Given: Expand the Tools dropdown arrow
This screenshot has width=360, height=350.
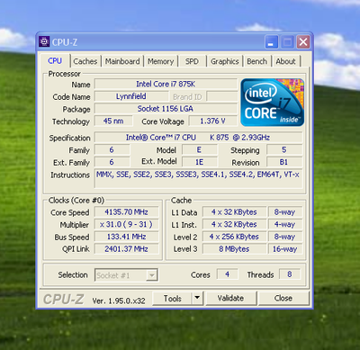Looking at the screenshot, I should click(x=197, y=299).
